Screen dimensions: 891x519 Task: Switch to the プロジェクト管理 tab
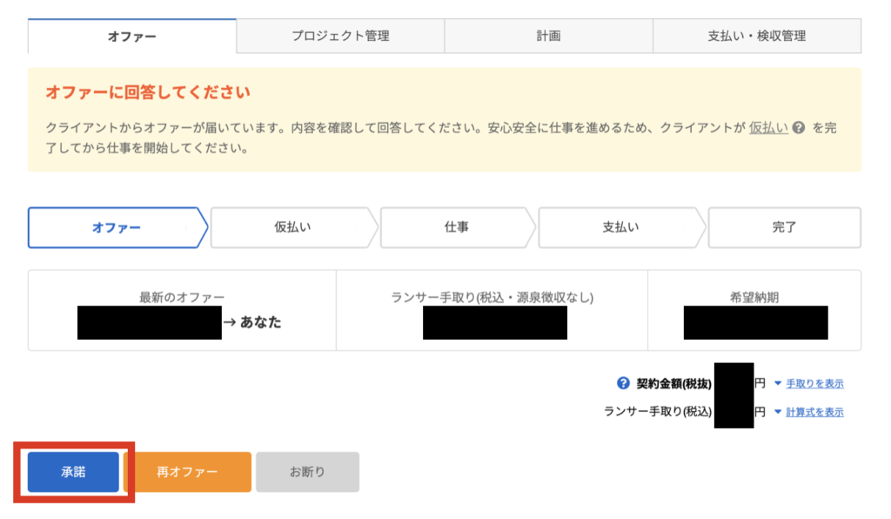(340, 36)
